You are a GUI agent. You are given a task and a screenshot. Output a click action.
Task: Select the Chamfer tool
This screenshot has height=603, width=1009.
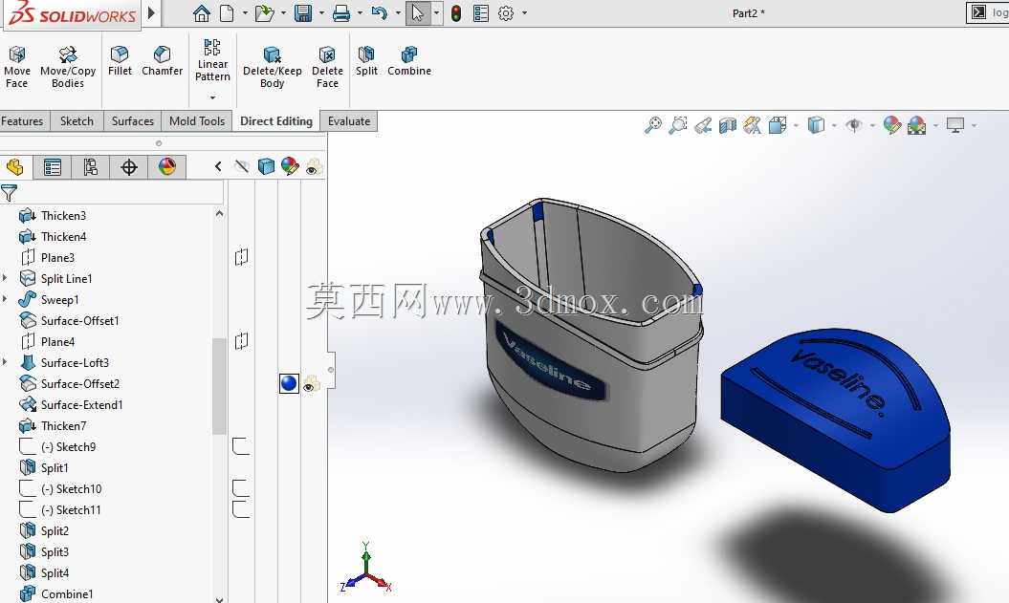tap(163, 61)
